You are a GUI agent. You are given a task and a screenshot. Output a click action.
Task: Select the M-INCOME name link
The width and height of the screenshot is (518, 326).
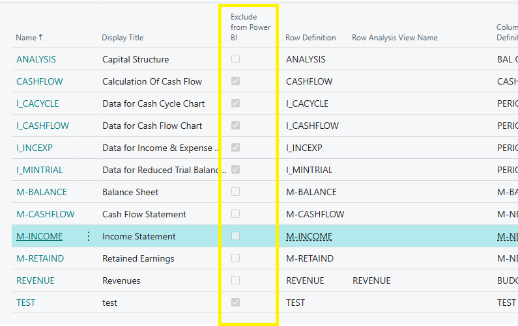point(39,236)
